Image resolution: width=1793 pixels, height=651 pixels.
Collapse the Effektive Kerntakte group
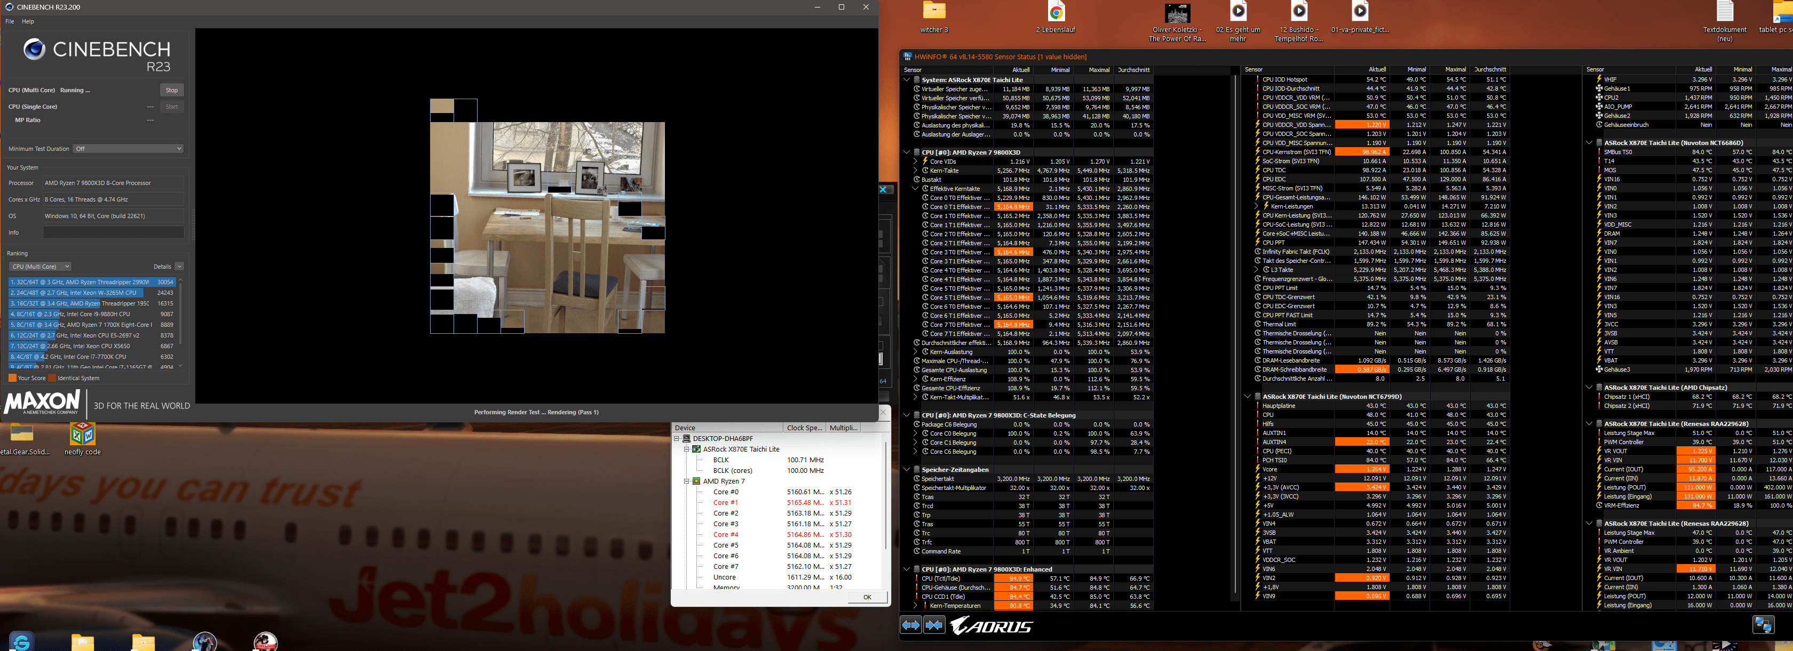915,189
